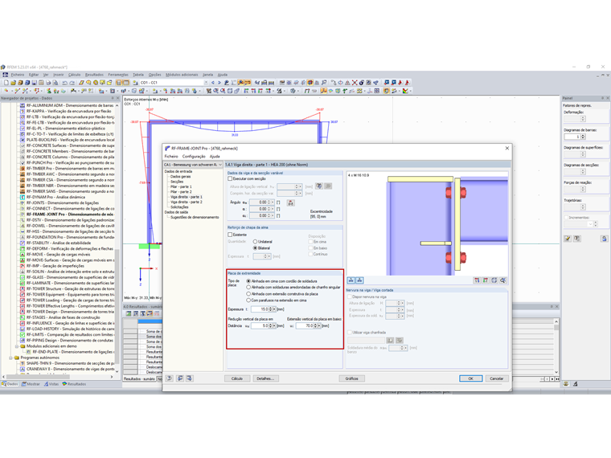Select Sugestões de dimensionamento tree item
Viewport: 611px width, 458px height.
coord(195,217)
